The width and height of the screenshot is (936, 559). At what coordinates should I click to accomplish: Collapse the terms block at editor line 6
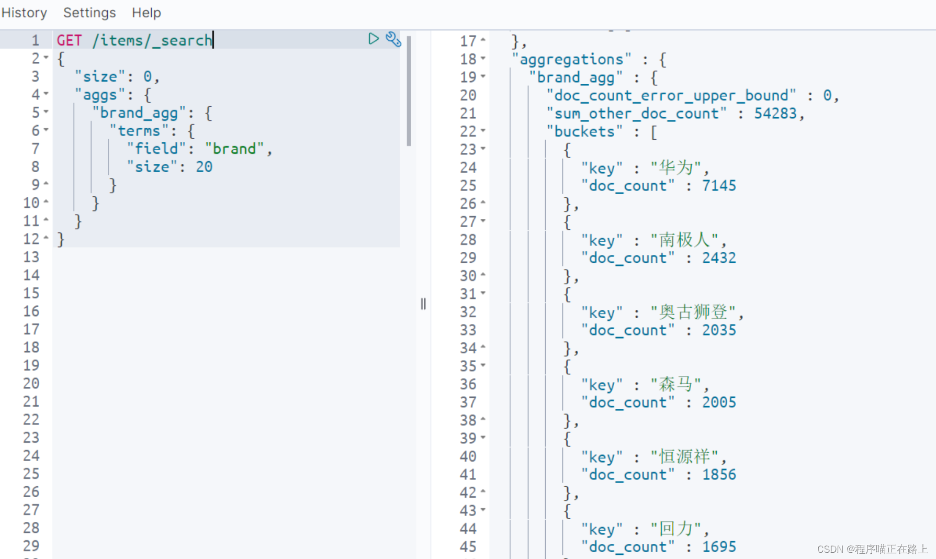(46, 130)
